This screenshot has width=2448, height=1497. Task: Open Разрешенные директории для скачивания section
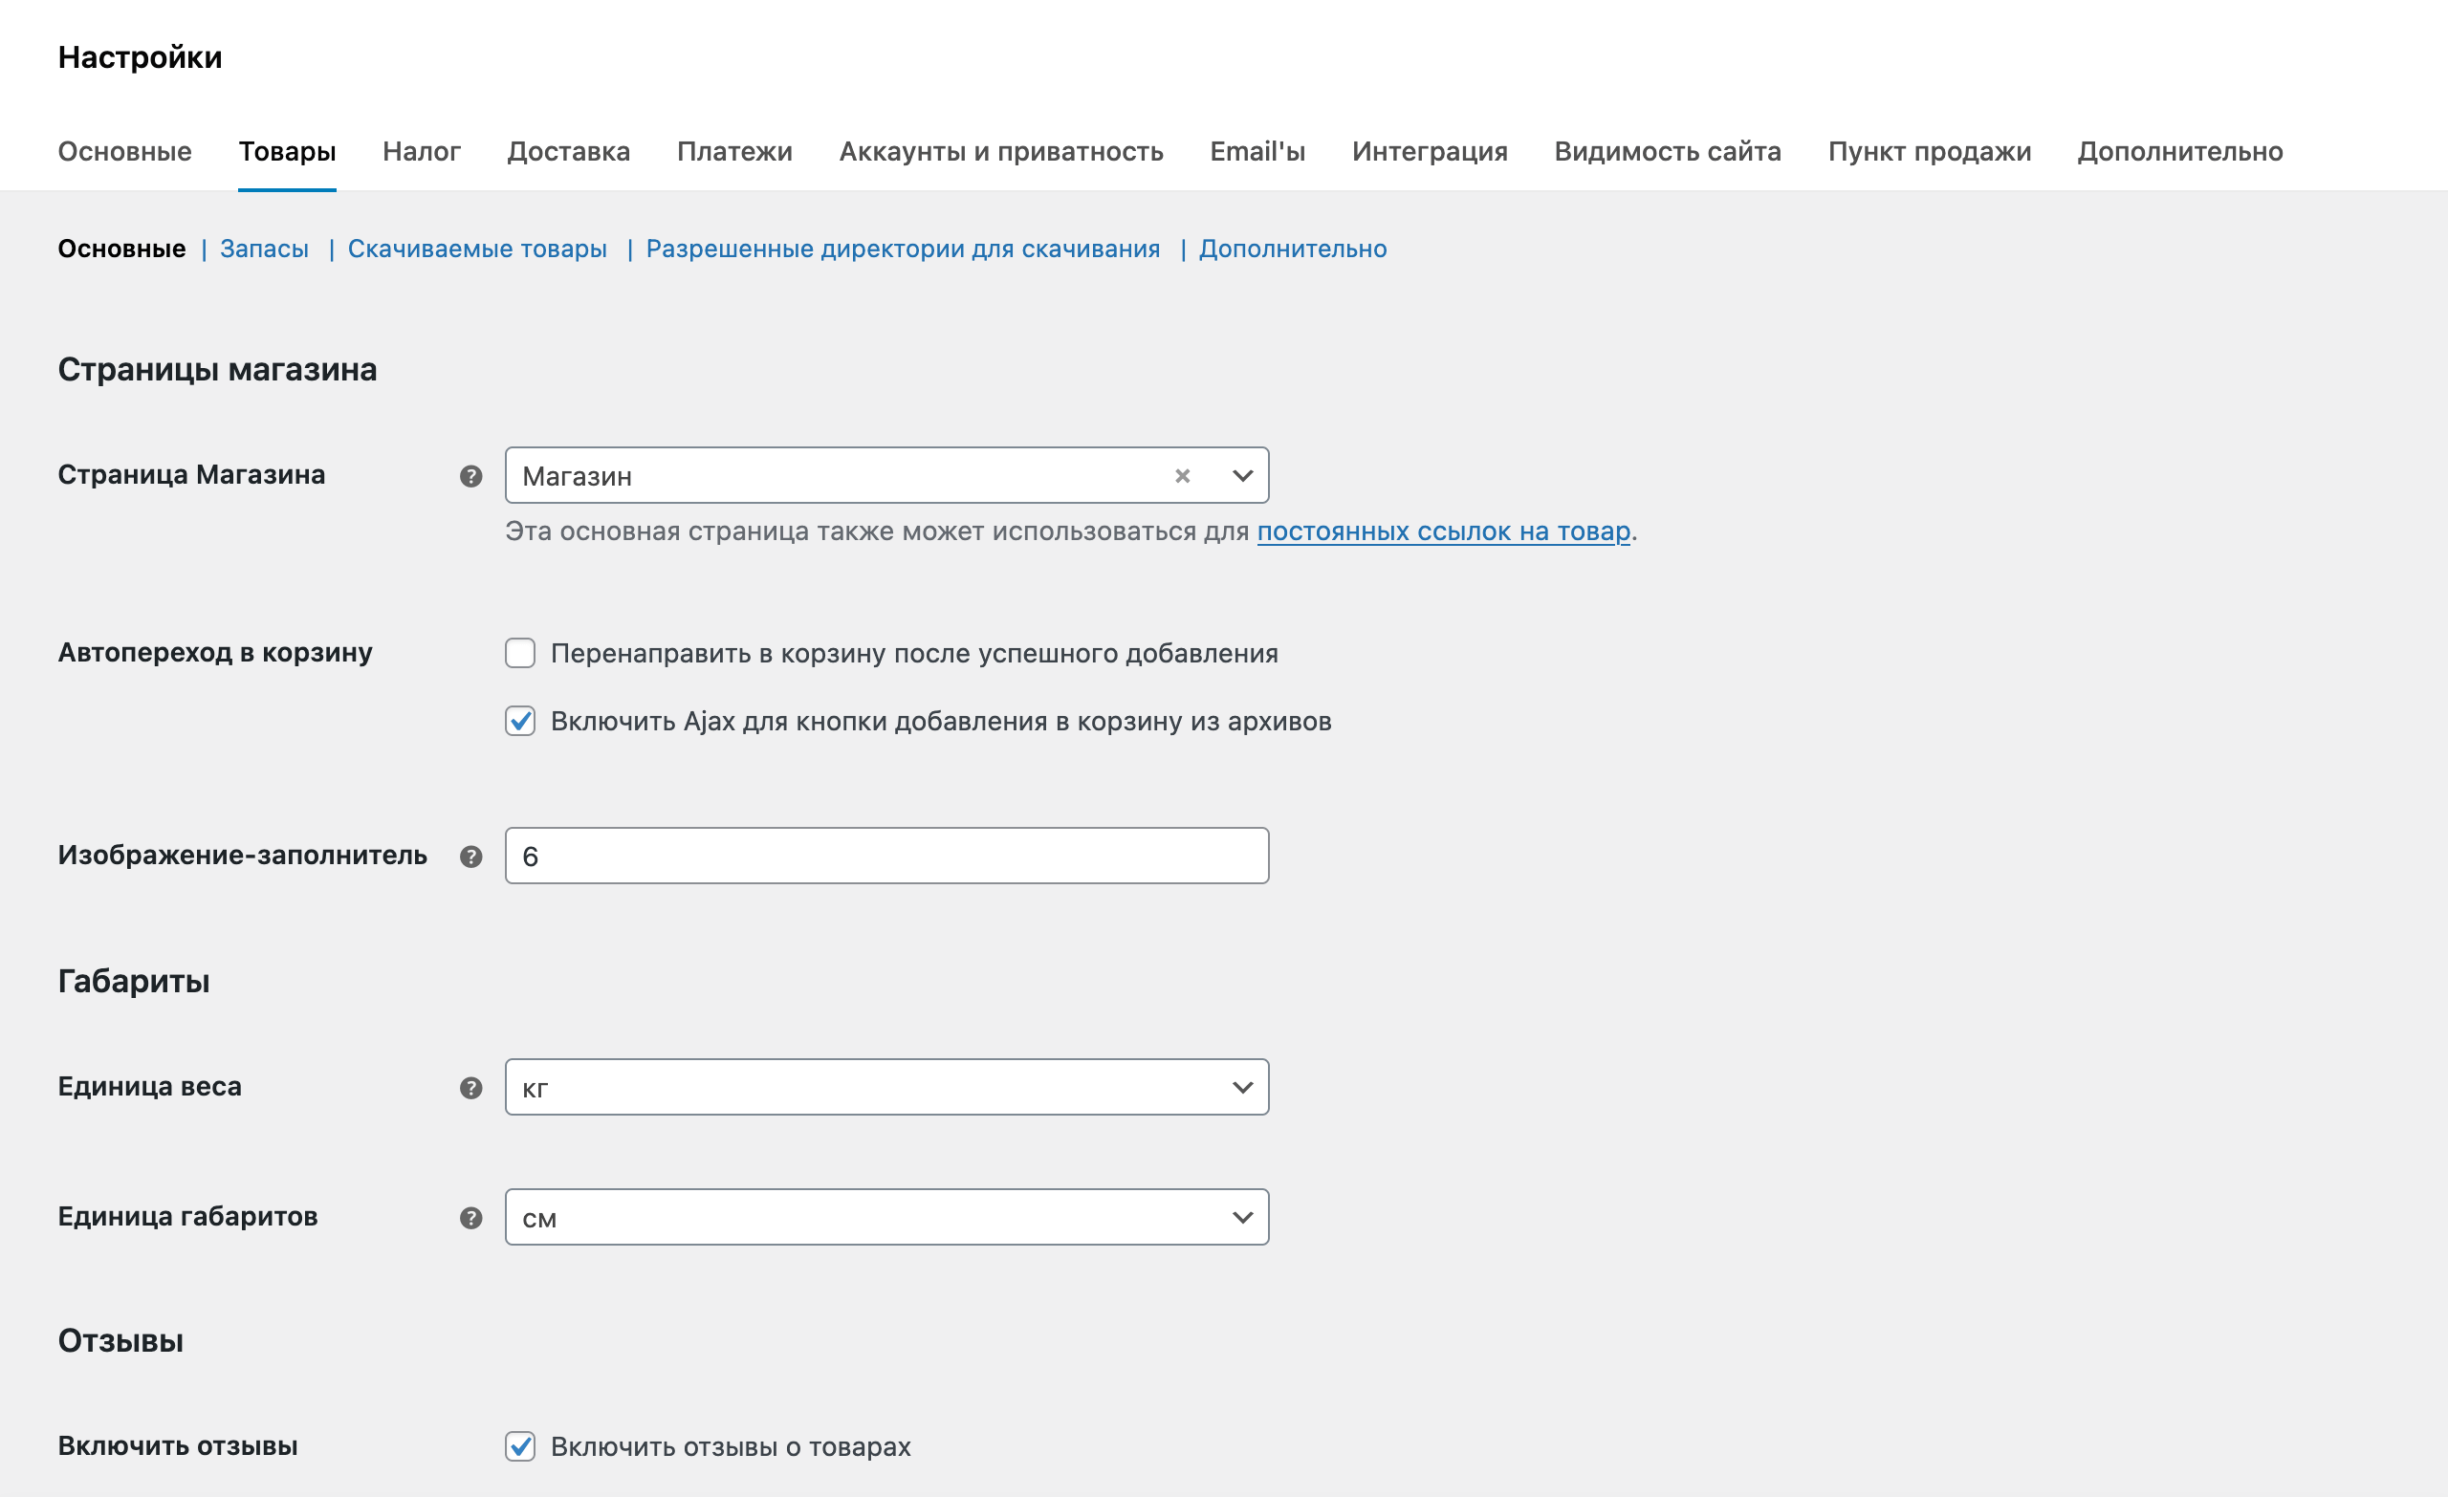pos(903,249)
